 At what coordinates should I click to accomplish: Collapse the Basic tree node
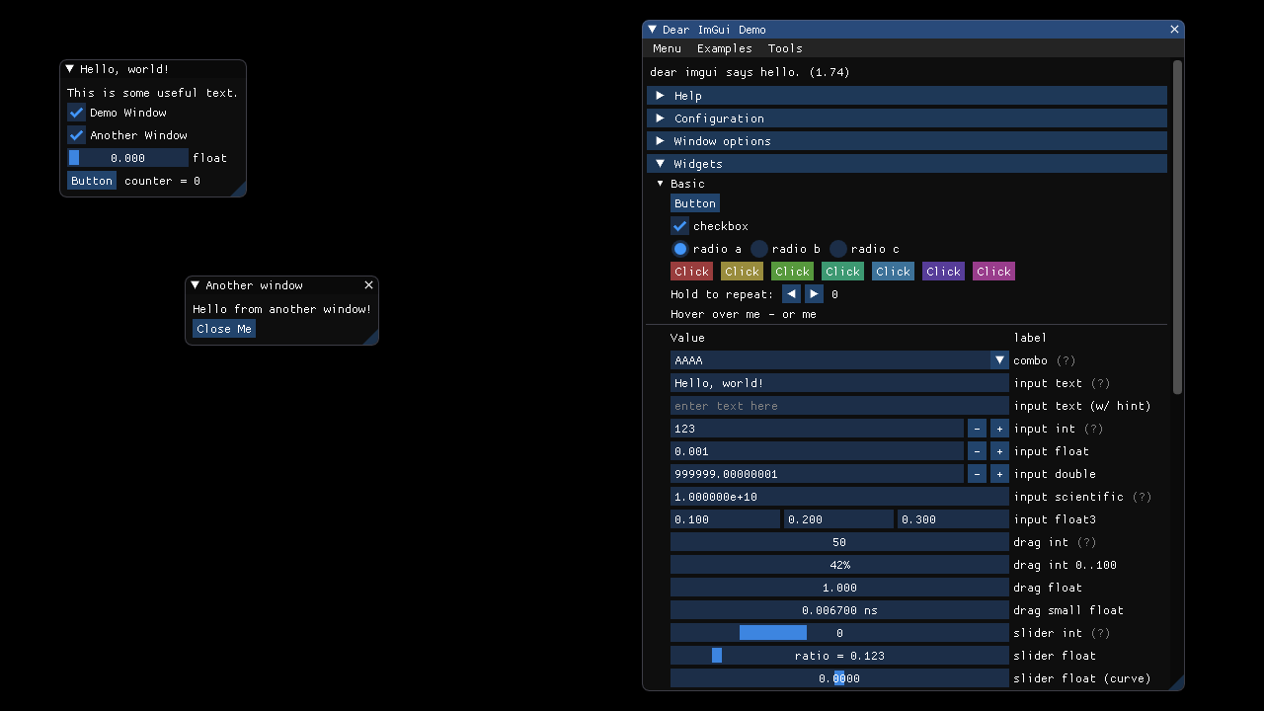(x=661, y=184)
